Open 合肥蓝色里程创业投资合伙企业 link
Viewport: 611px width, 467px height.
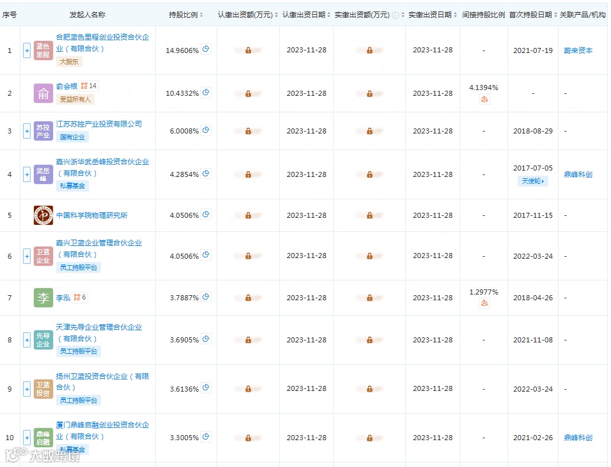coord(102,43)
